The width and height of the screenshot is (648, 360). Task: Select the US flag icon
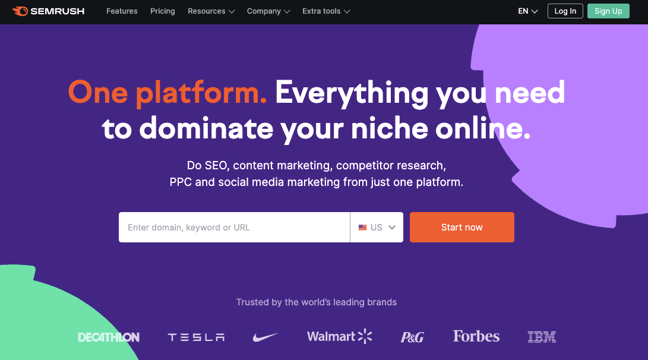coord(363,227)
